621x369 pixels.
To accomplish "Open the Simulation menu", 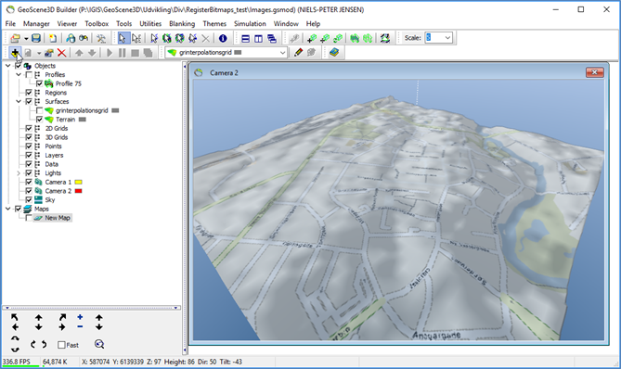I will click(x=250, y=24).
